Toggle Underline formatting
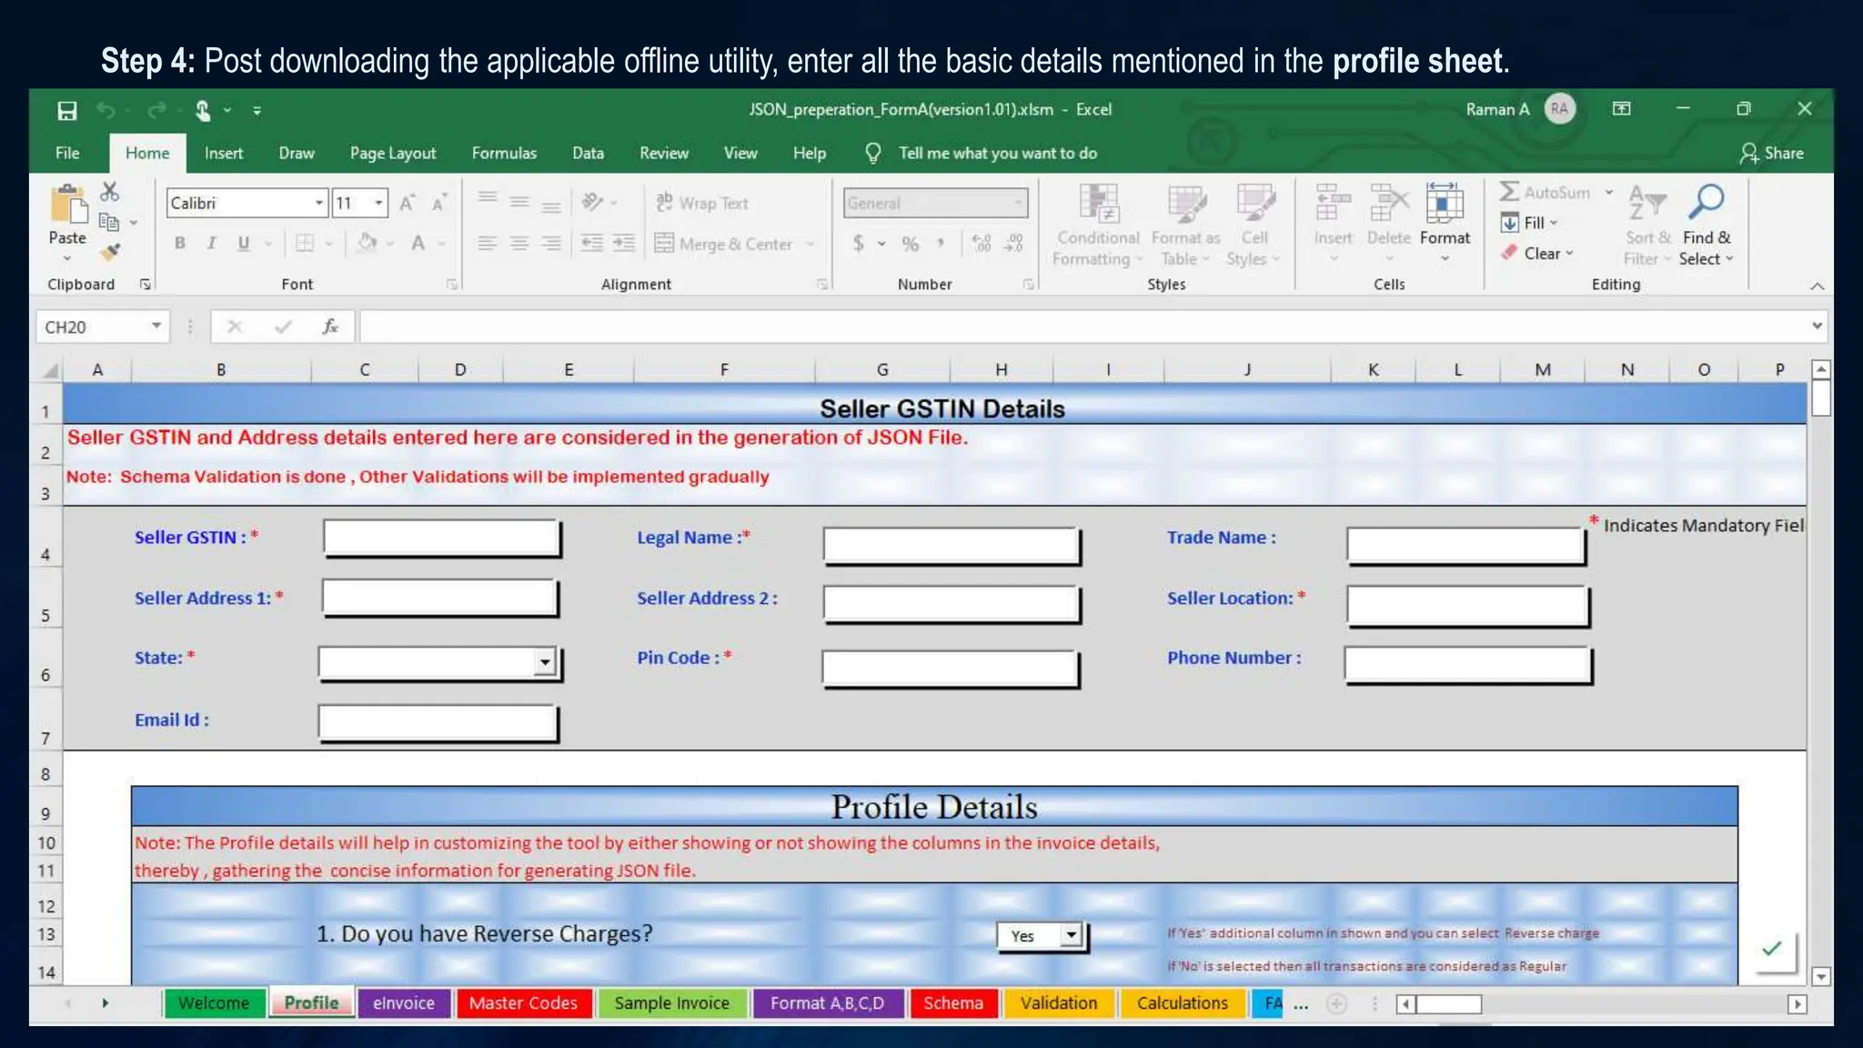The width and height of the screenshot is (1863, 1048). [243, 243]
